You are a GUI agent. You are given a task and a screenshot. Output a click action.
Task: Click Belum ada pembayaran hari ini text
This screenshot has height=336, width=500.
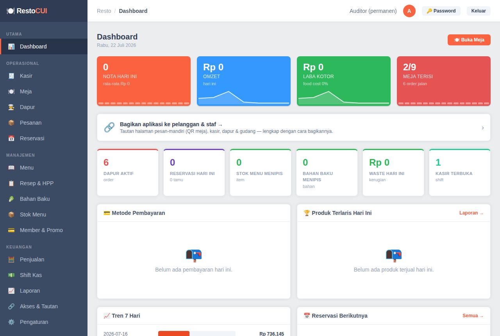pos(194,270)
